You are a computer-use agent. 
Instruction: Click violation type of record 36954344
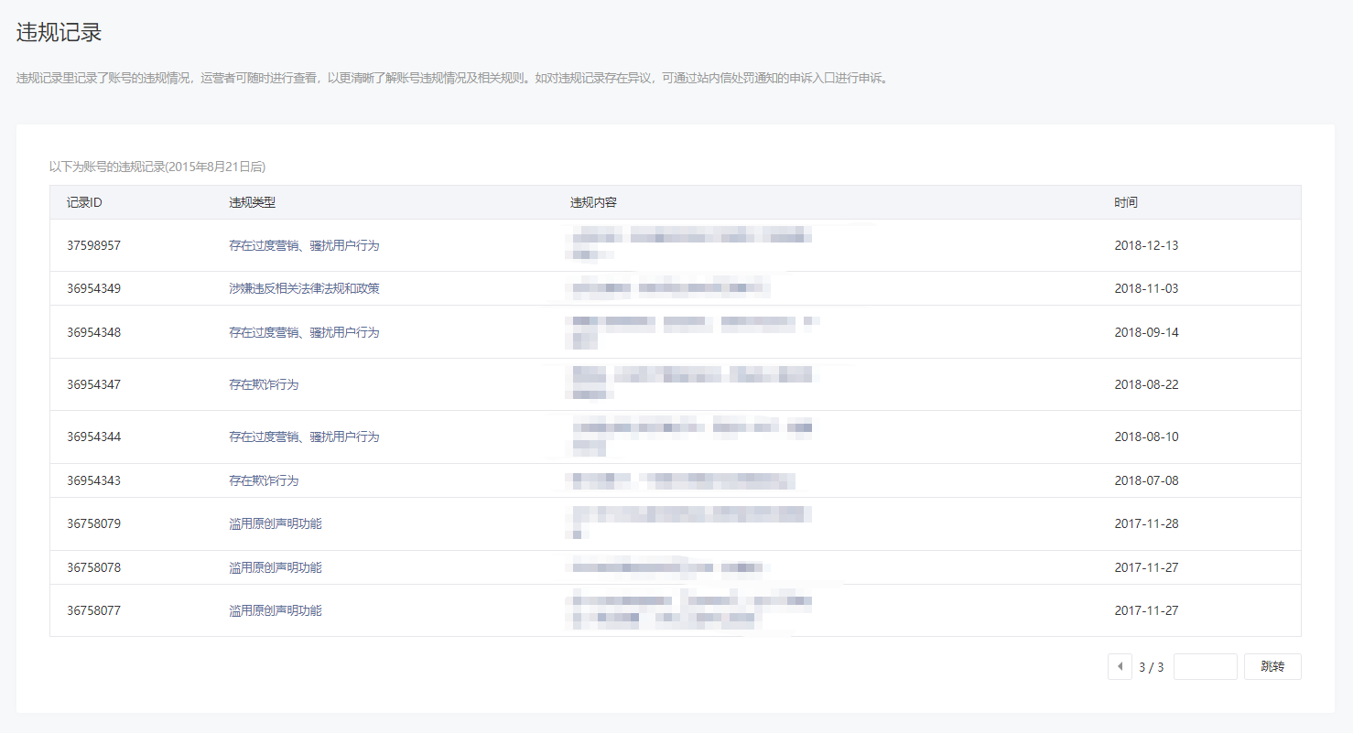[304, 437]
